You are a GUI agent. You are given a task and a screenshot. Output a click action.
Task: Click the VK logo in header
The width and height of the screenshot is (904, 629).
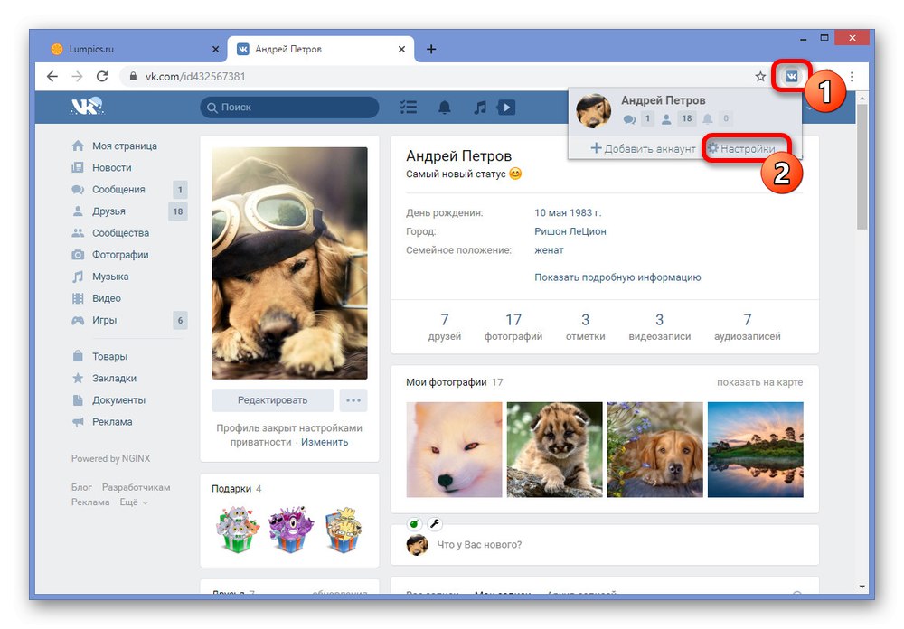(x=87, y=107)
